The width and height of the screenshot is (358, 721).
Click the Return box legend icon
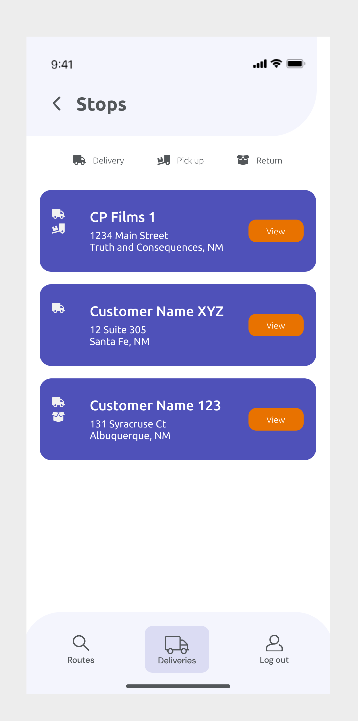[x=243, y=160]
